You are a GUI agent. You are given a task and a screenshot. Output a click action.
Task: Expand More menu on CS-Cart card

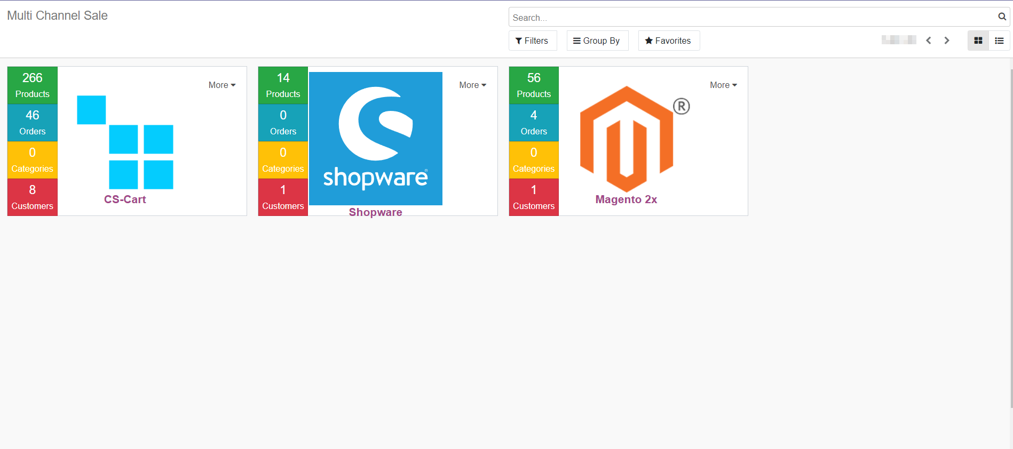tap(221, 85)
